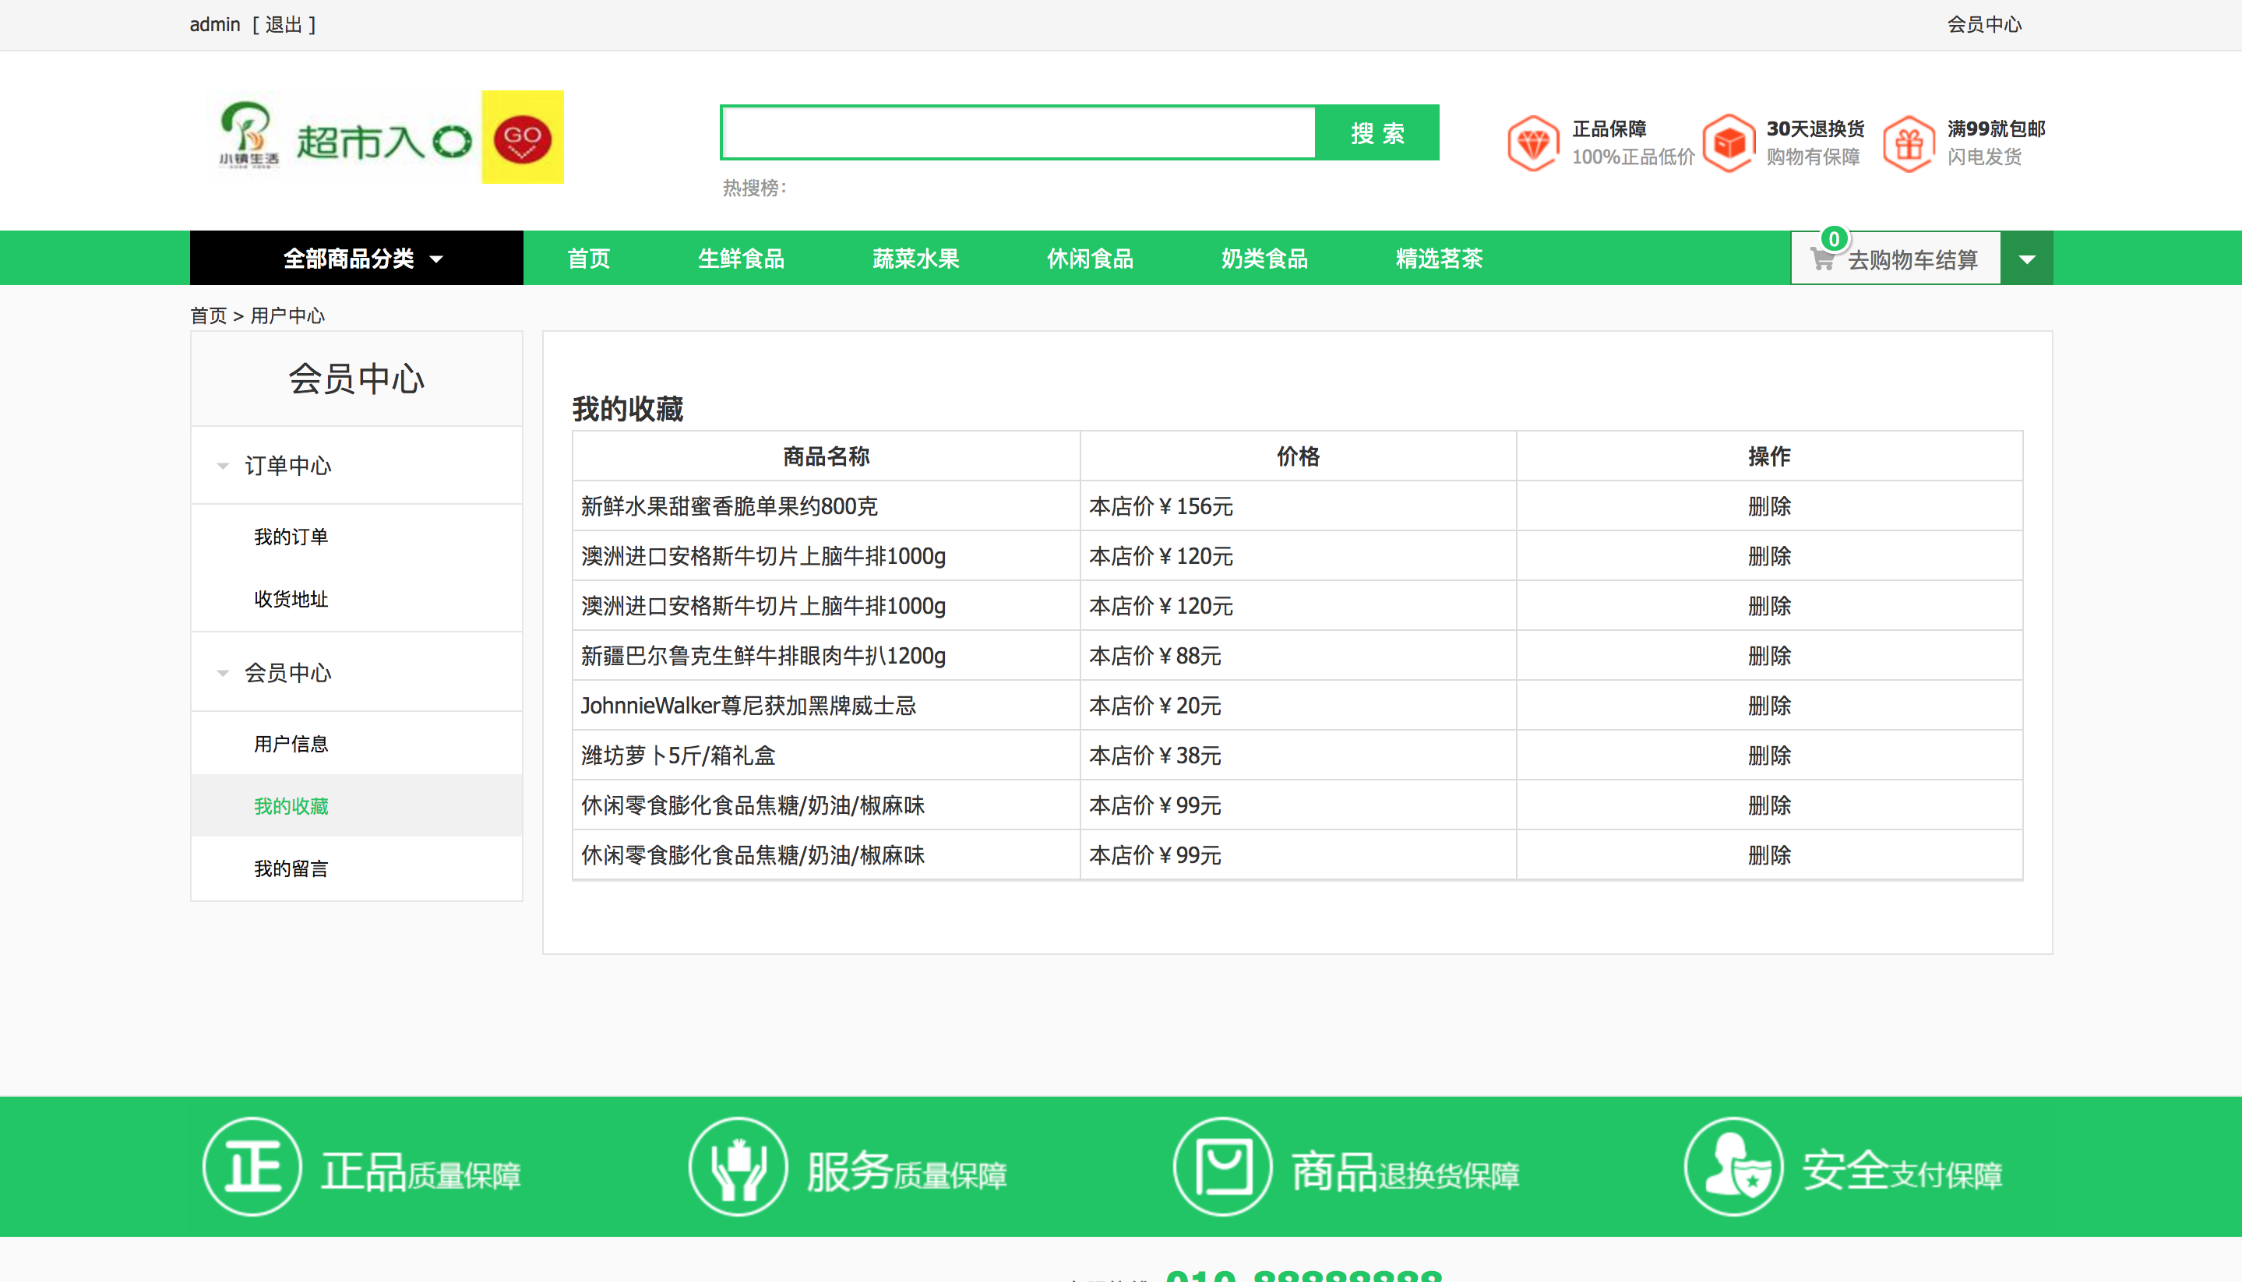Open the cart dropdown arrow

point(2026,259)
